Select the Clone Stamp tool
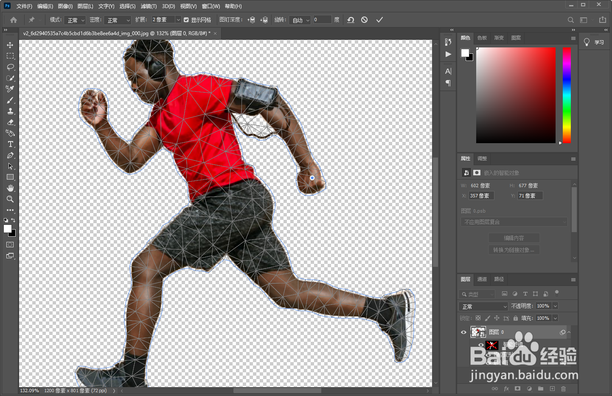The width and height of the screenshot is (612, 396). (x=10, y=111)
